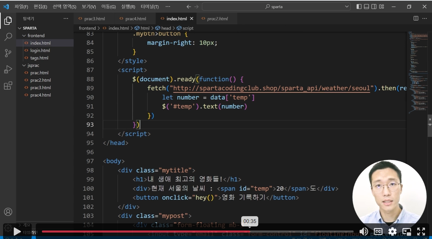Go forward with the right arrow
The width and height of the screenshot is (432, 239).
196,6
